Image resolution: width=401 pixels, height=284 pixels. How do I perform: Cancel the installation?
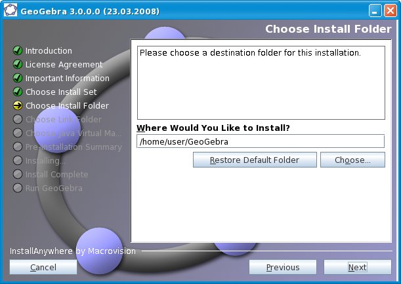(43, 267)
